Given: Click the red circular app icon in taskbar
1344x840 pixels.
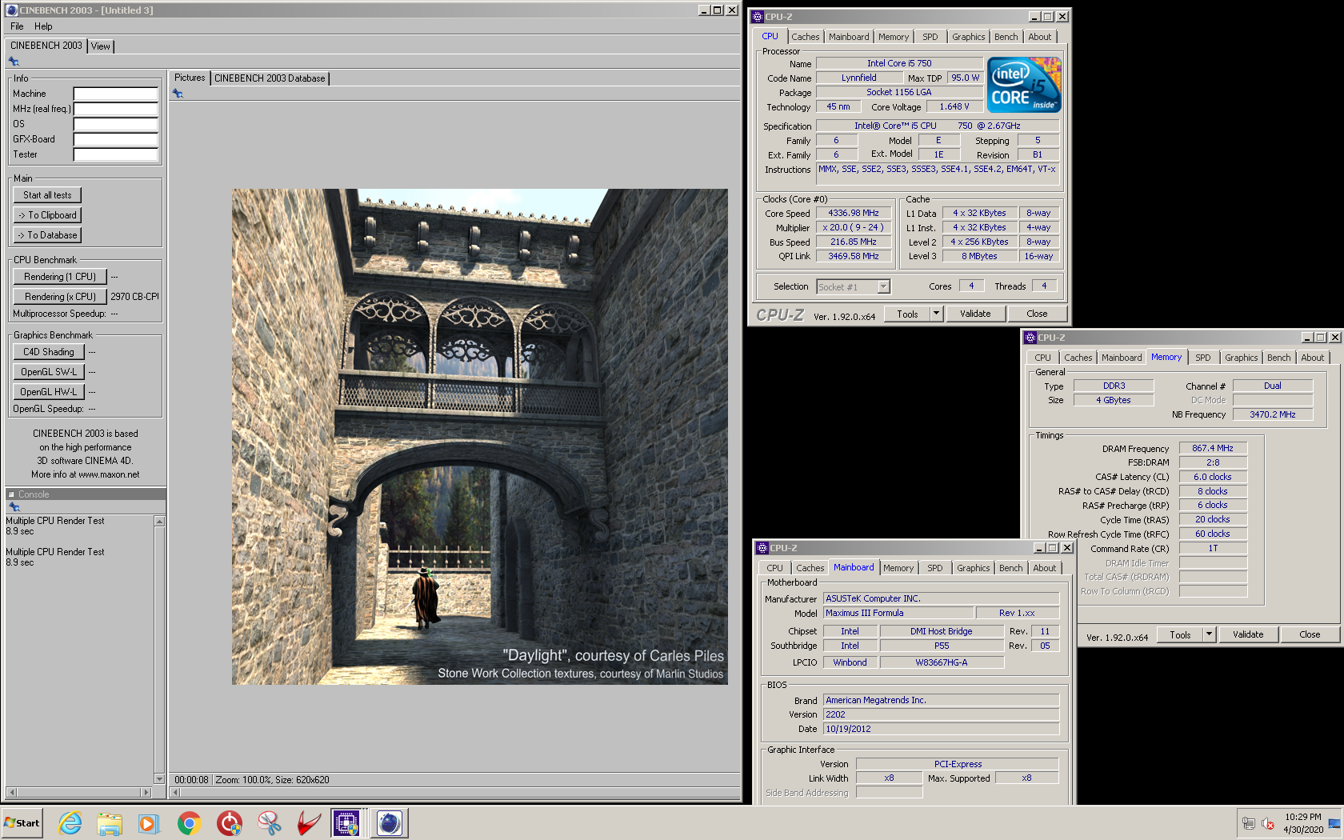Looking at the screenshot, I should coord(230,823).
